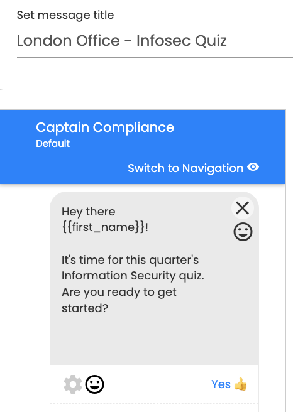Click the It's time for this quarter's line
Viewport: 293px width, 412px height.
(x=130, y=260)
